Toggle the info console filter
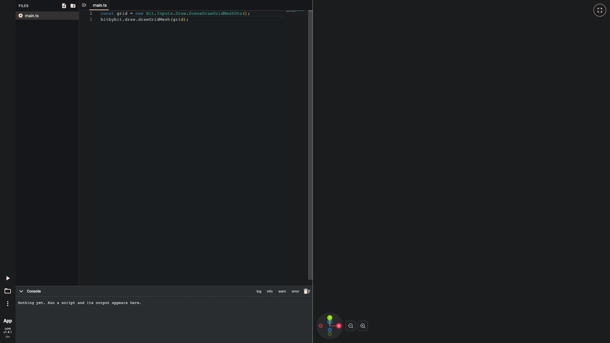Screen dimensions: 610x343 click(x=270, y=292)
